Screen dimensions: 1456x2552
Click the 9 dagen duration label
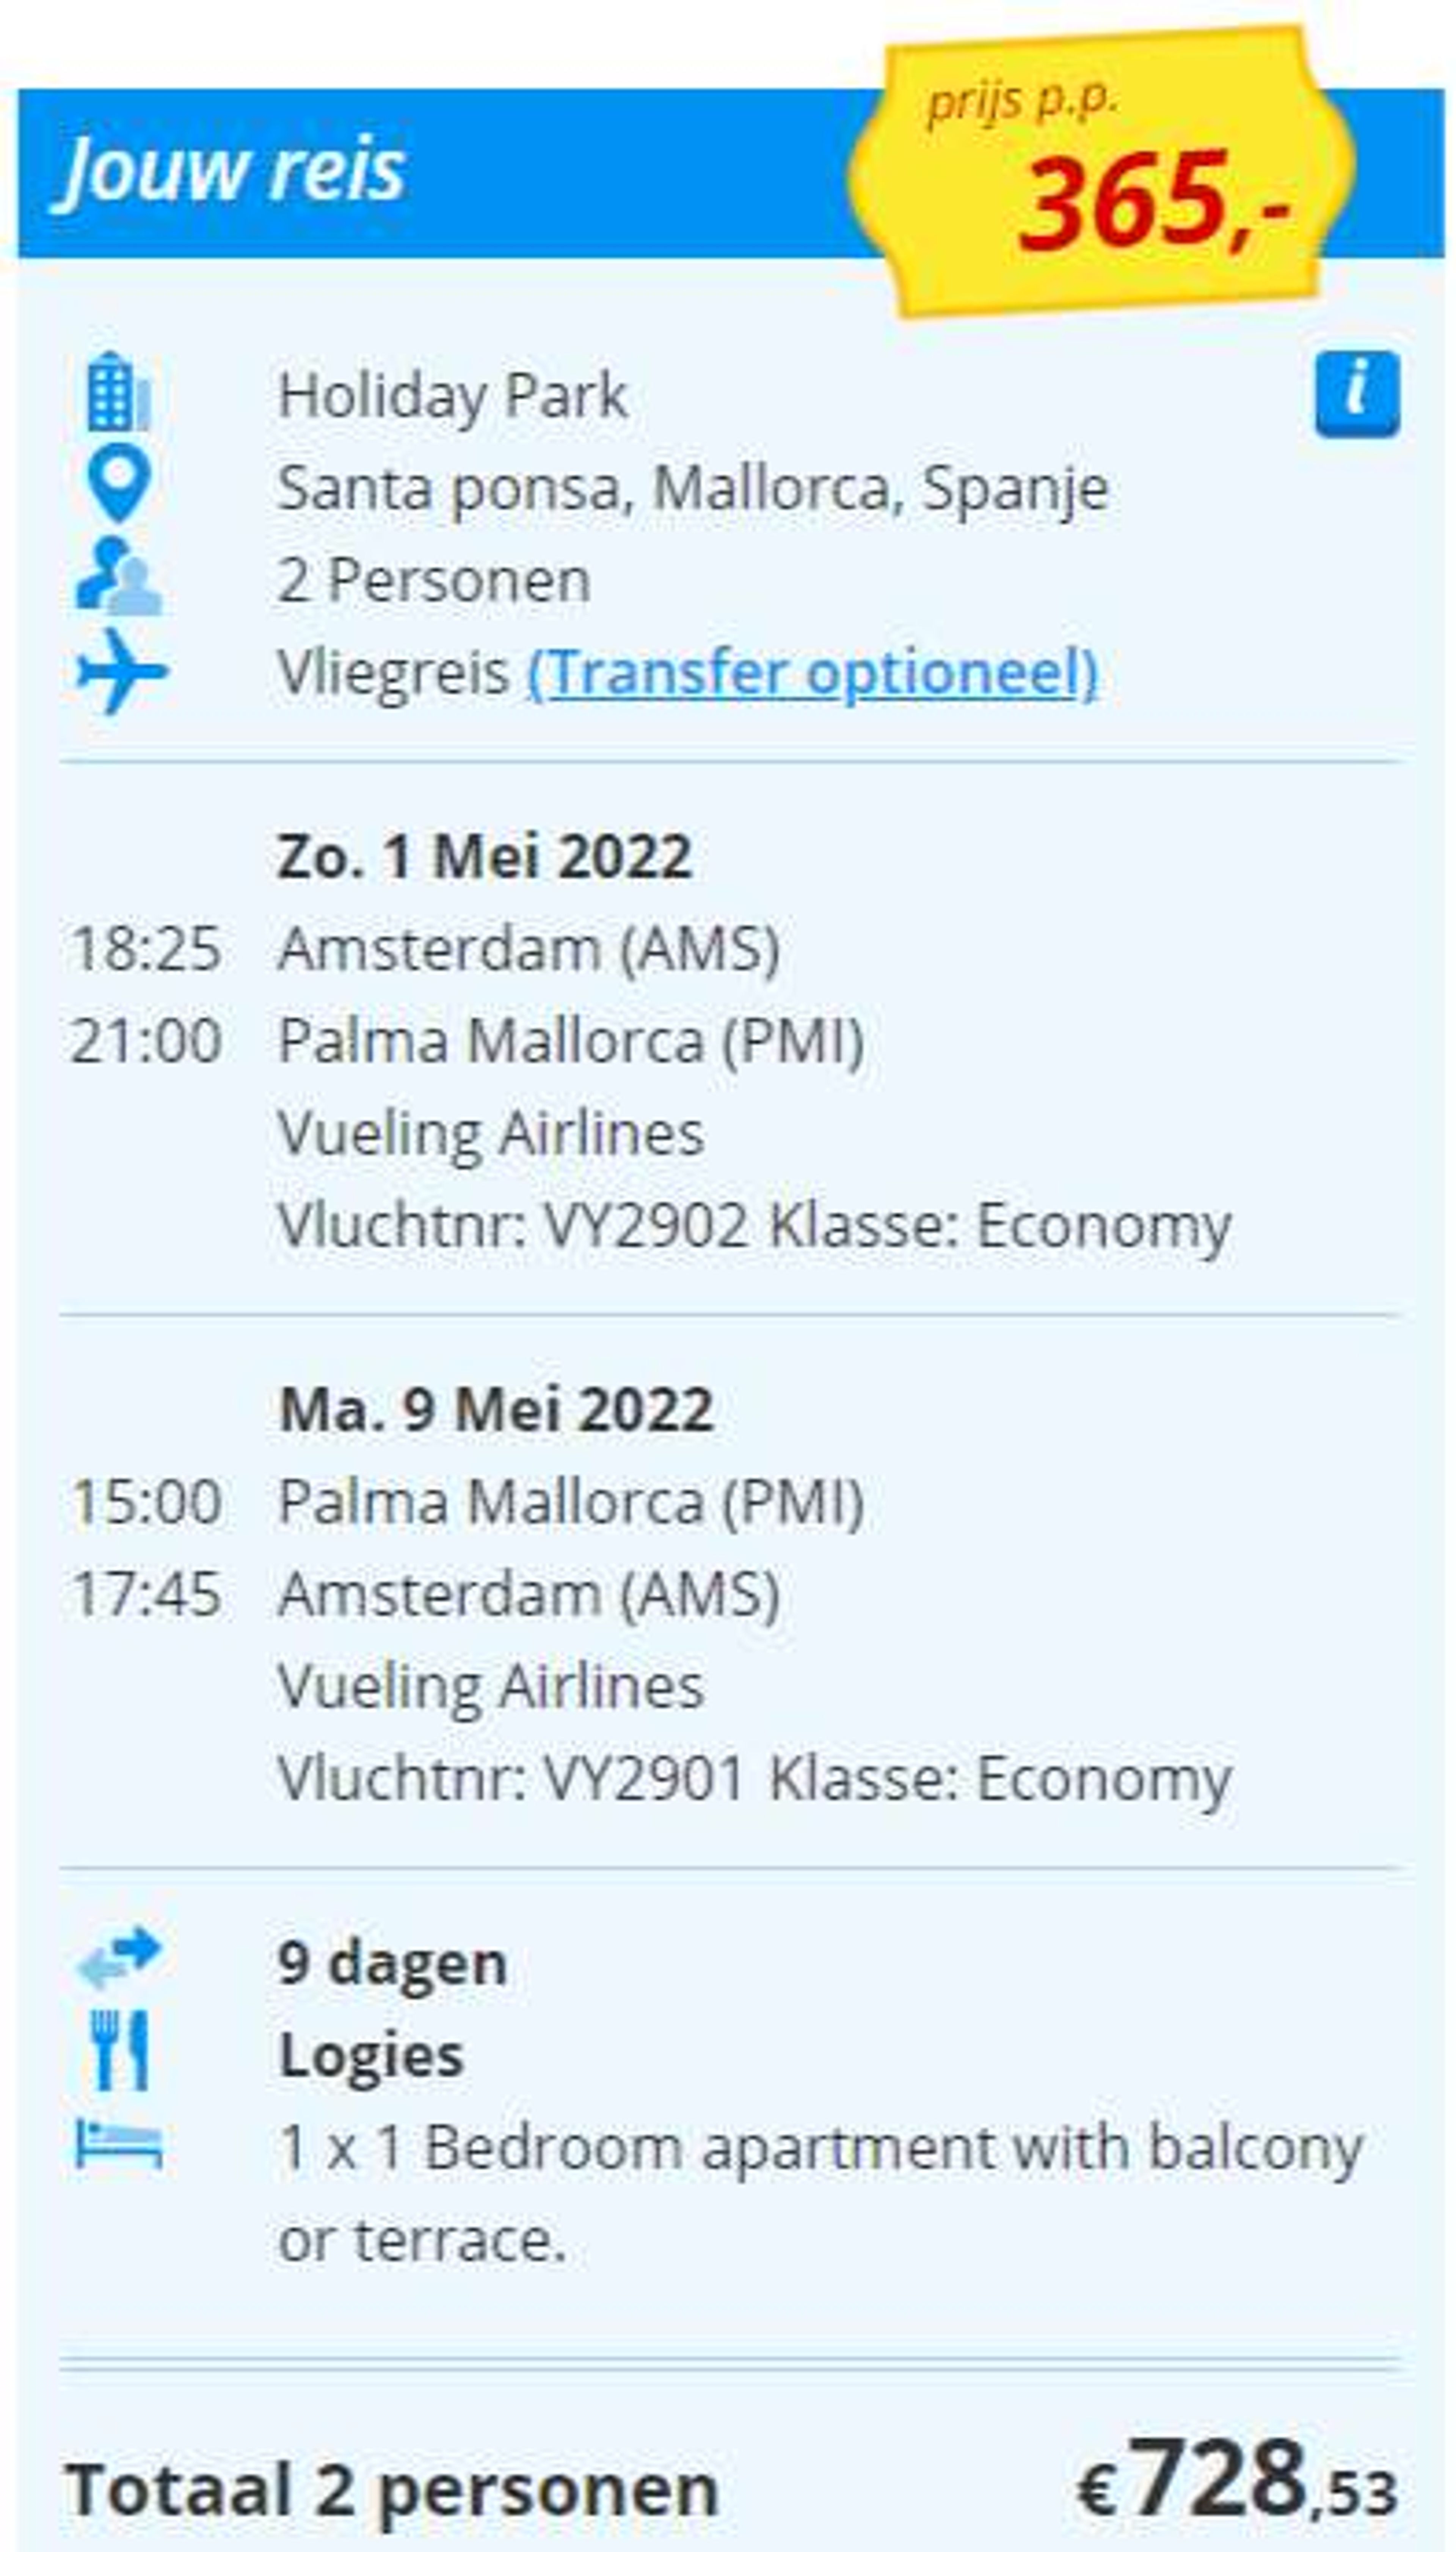click(392, 1964)
